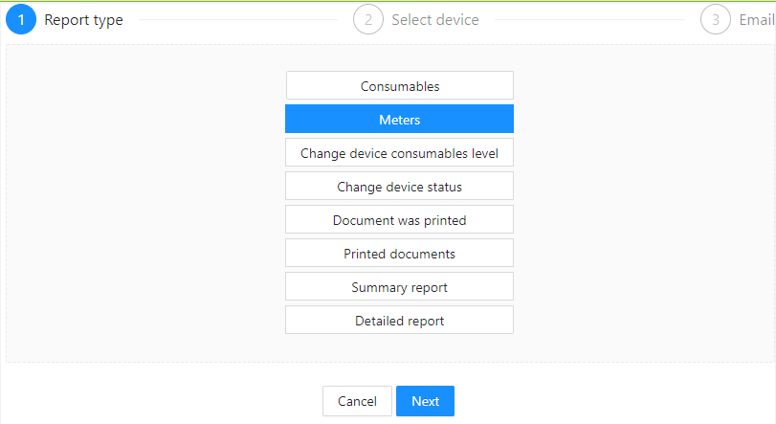Click the step 3 circle icon
The image size is (776, 424).
pyautogui.click(x=716, y=20)
